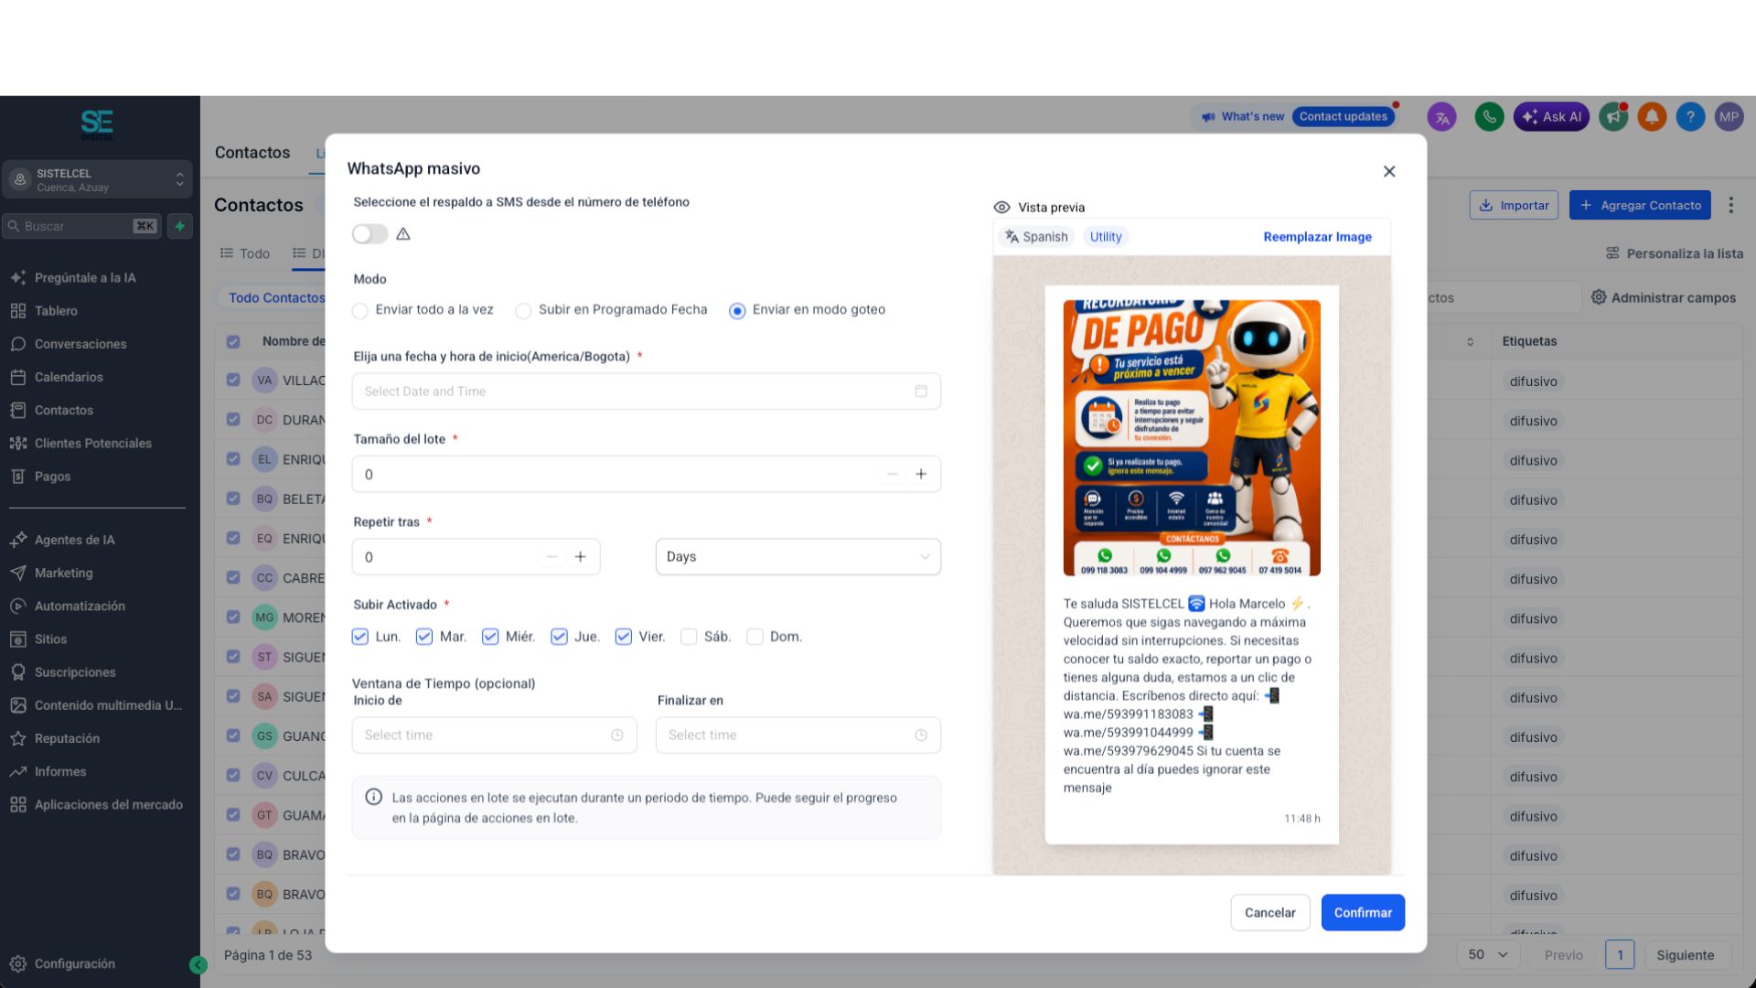Screen dimensions: 1756x988
Task: Open the Ask AI button
Action: point(1551,117)
